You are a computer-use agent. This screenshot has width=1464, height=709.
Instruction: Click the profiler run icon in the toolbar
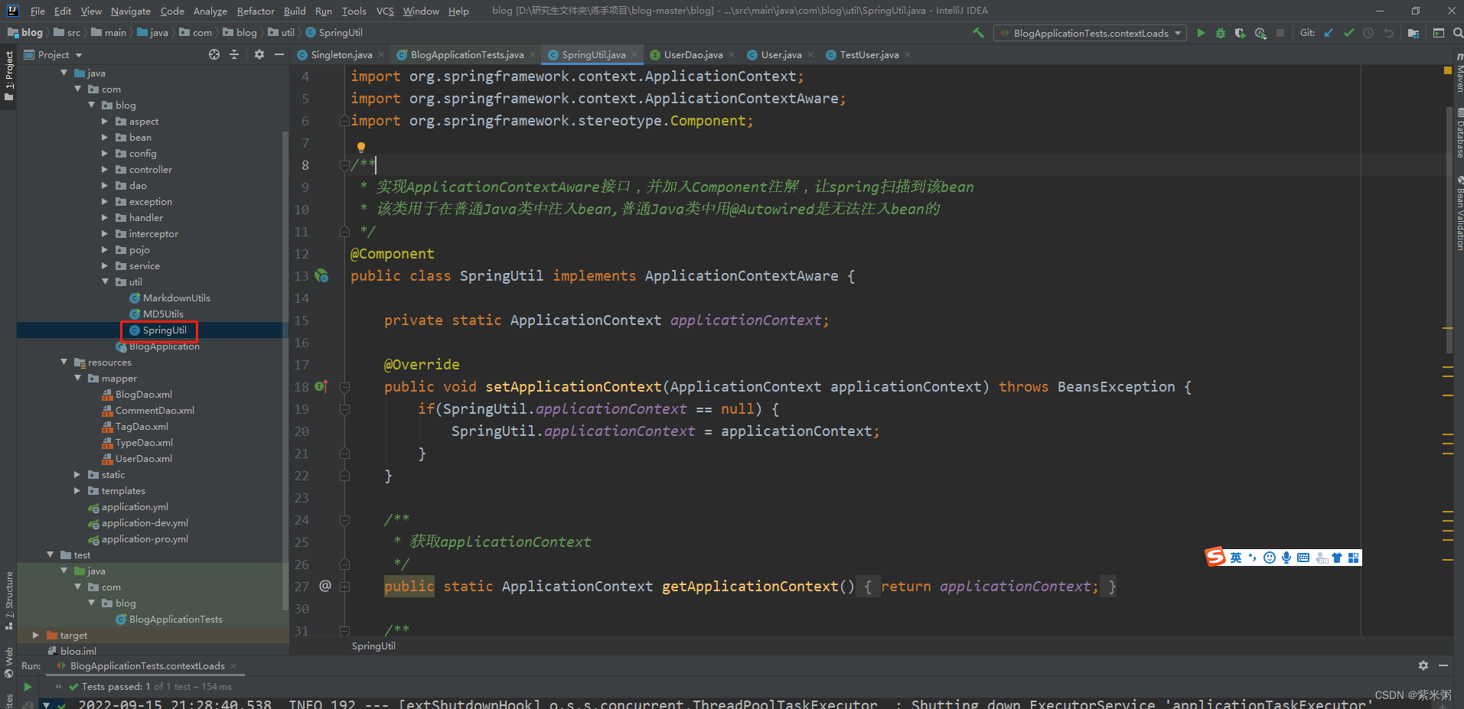[1260, 33]
